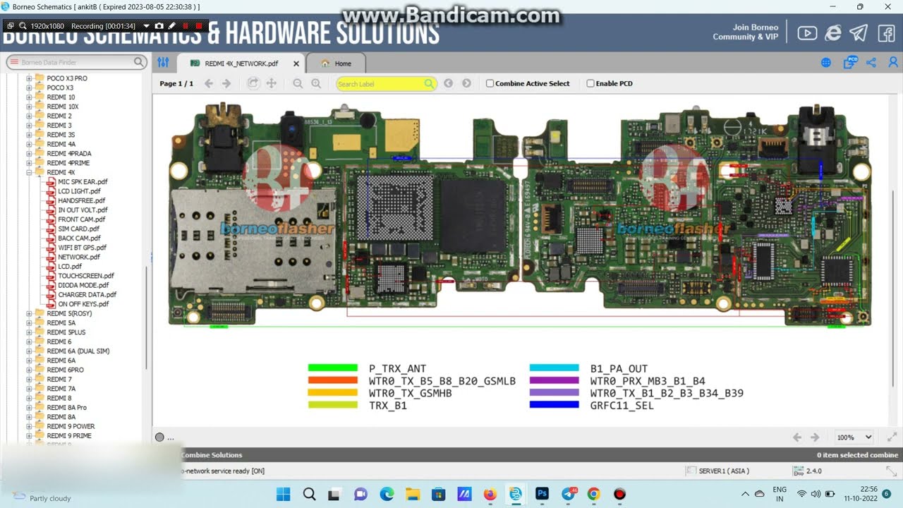The width and height of the screenshot is (903, 508).
Task: Toggle fullscreen expand icon at bottom right
Action: coord(892,437)
